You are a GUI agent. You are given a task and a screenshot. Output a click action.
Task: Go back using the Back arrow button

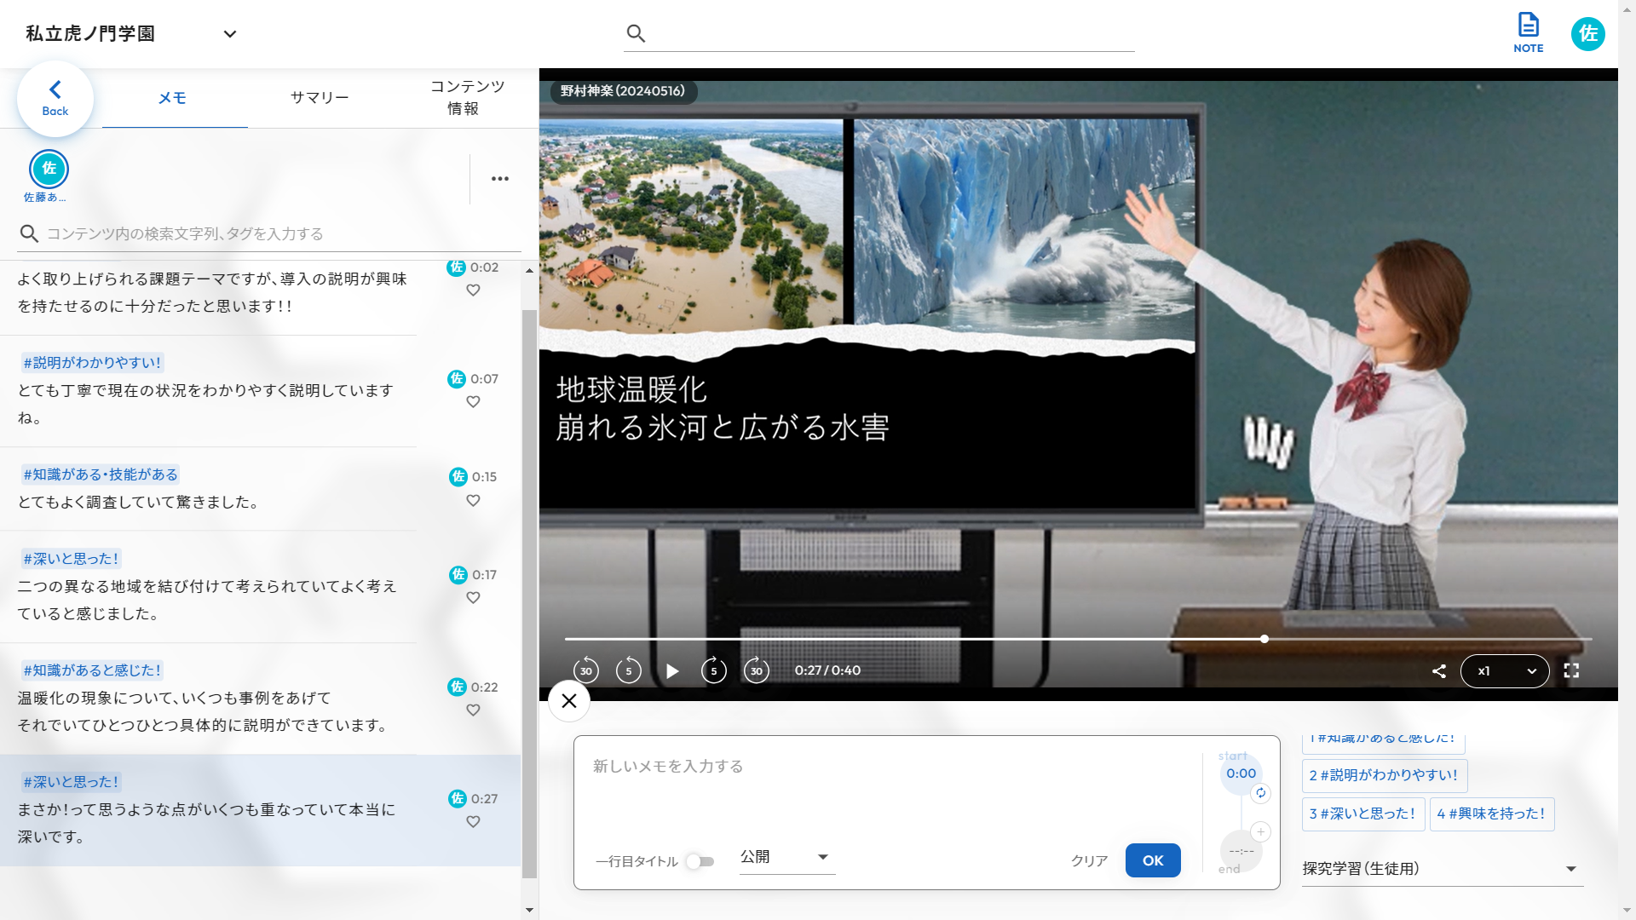coord(55,98)
